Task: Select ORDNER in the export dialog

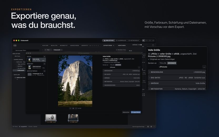Action: point(118,65)
